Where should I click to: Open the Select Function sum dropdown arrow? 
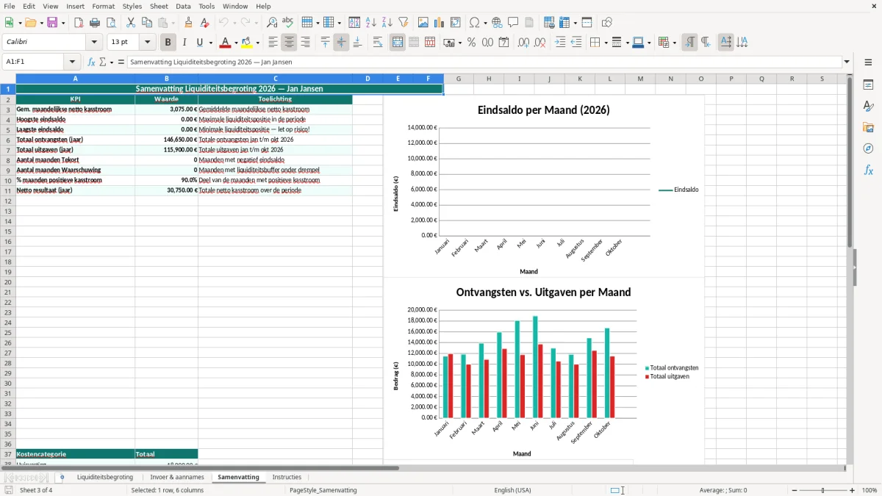coord(112,62)
